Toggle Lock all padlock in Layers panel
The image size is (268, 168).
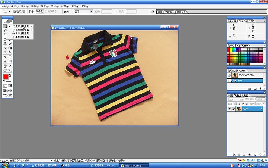click(x=246, y=104)
